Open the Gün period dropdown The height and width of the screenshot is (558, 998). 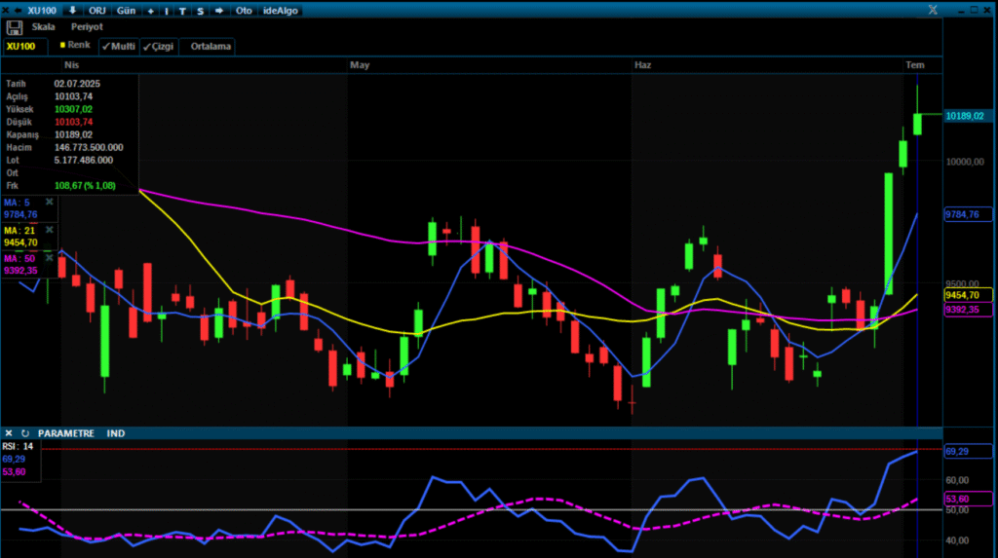126,11
